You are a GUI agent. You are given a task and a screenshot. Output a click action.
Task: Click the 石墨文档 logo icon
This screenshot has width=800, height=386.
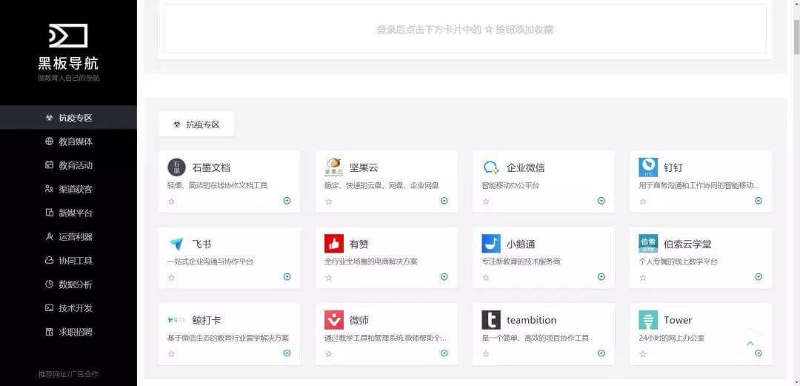click(x=177, y=167)
